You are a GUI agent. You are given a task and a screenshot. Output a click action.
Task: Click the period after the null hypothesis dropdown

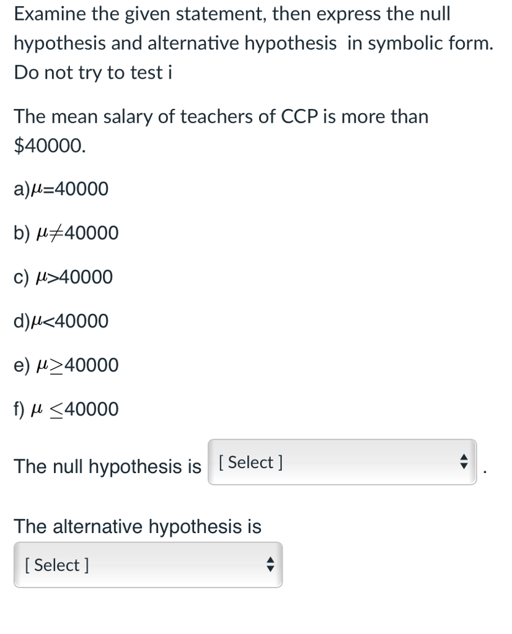pyautogui.click(x=486, y=471)
